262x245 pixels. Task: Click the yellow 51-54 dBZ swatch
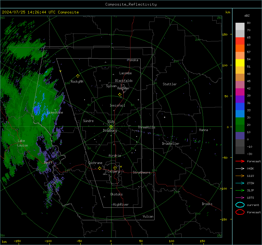click(240, 63)
